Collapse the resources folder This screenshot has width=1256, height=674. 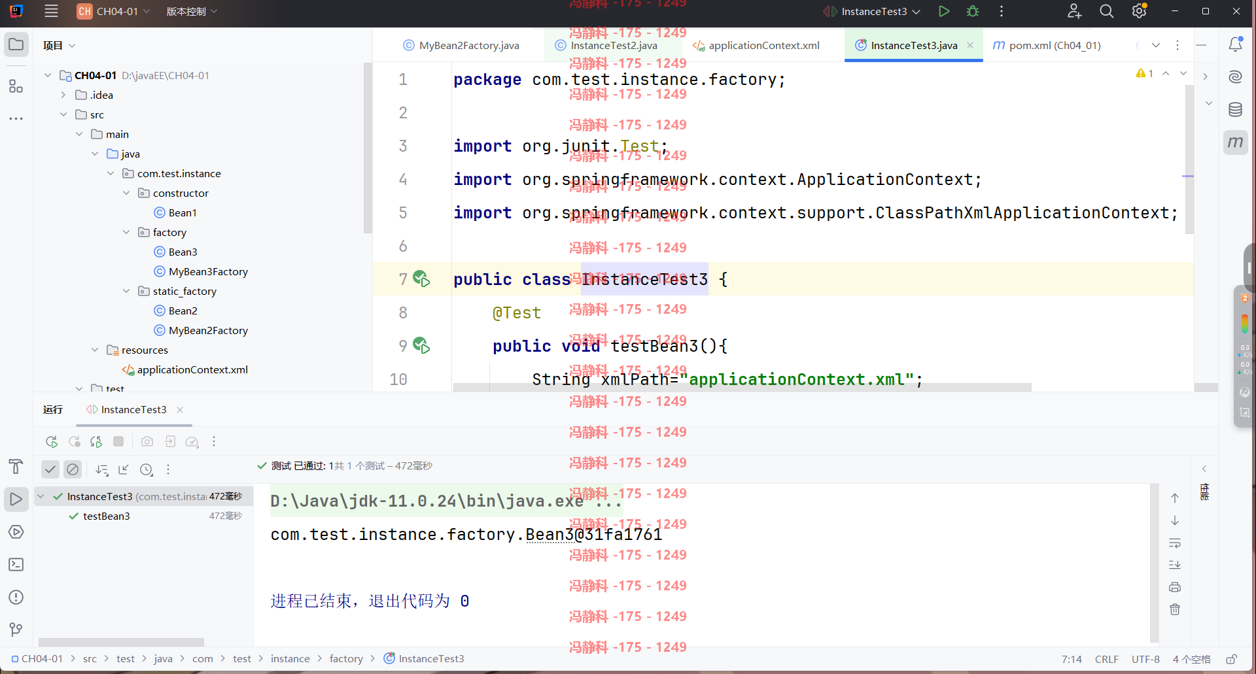(95, 350)
